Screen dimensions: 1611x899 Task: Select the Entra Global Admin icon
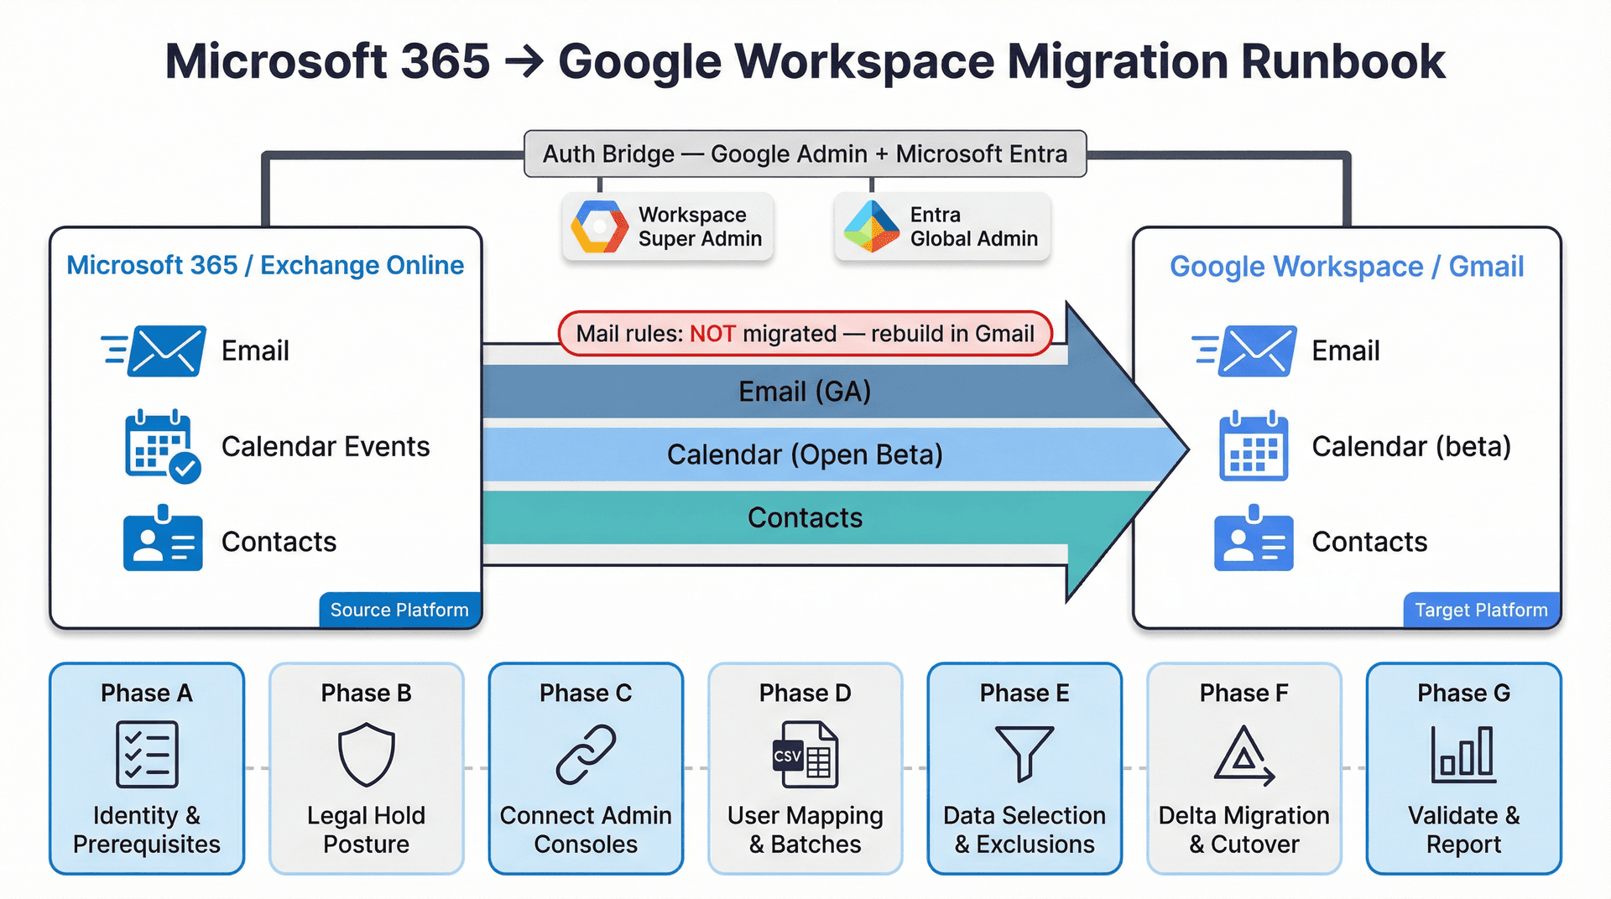pos(870,225)
